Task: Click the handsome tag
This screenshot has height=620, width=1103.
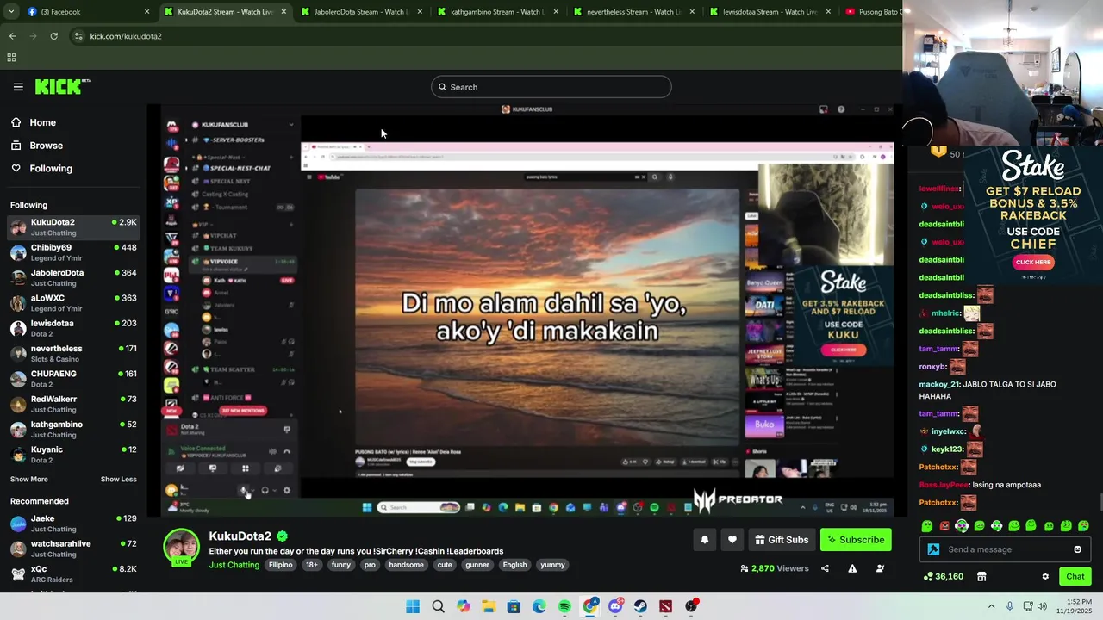Action: (x=406, y=565)
